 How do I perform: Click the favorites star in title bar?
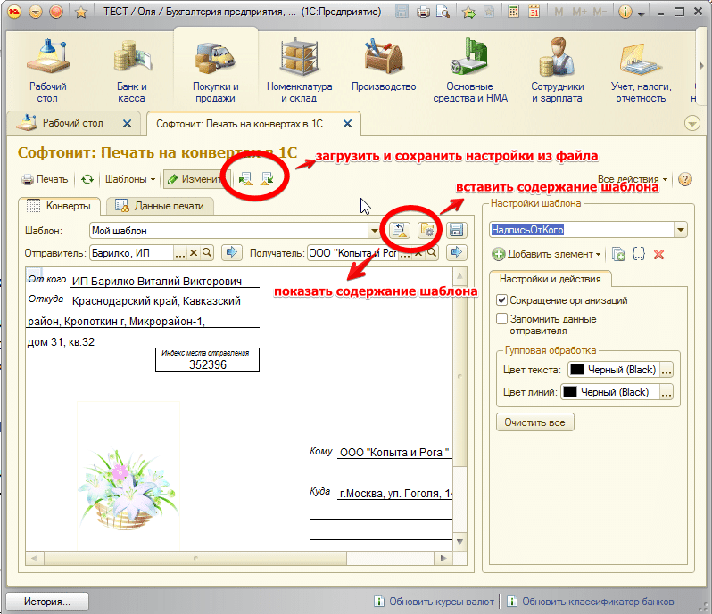tap(81, 12)
